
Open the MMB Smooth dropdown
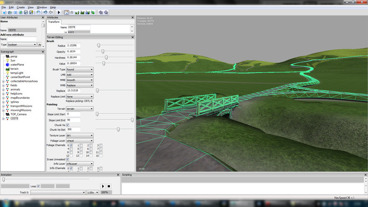click(x=80, y=80)
